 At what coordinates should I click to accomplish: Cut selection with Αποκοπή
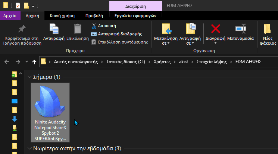(x=104, y=26)
